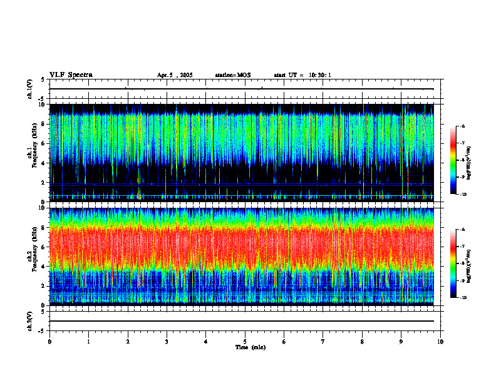Viewport: 496px width, 383px height.
Task: Click time axis tick label '5'
Action: coord(245,342)
